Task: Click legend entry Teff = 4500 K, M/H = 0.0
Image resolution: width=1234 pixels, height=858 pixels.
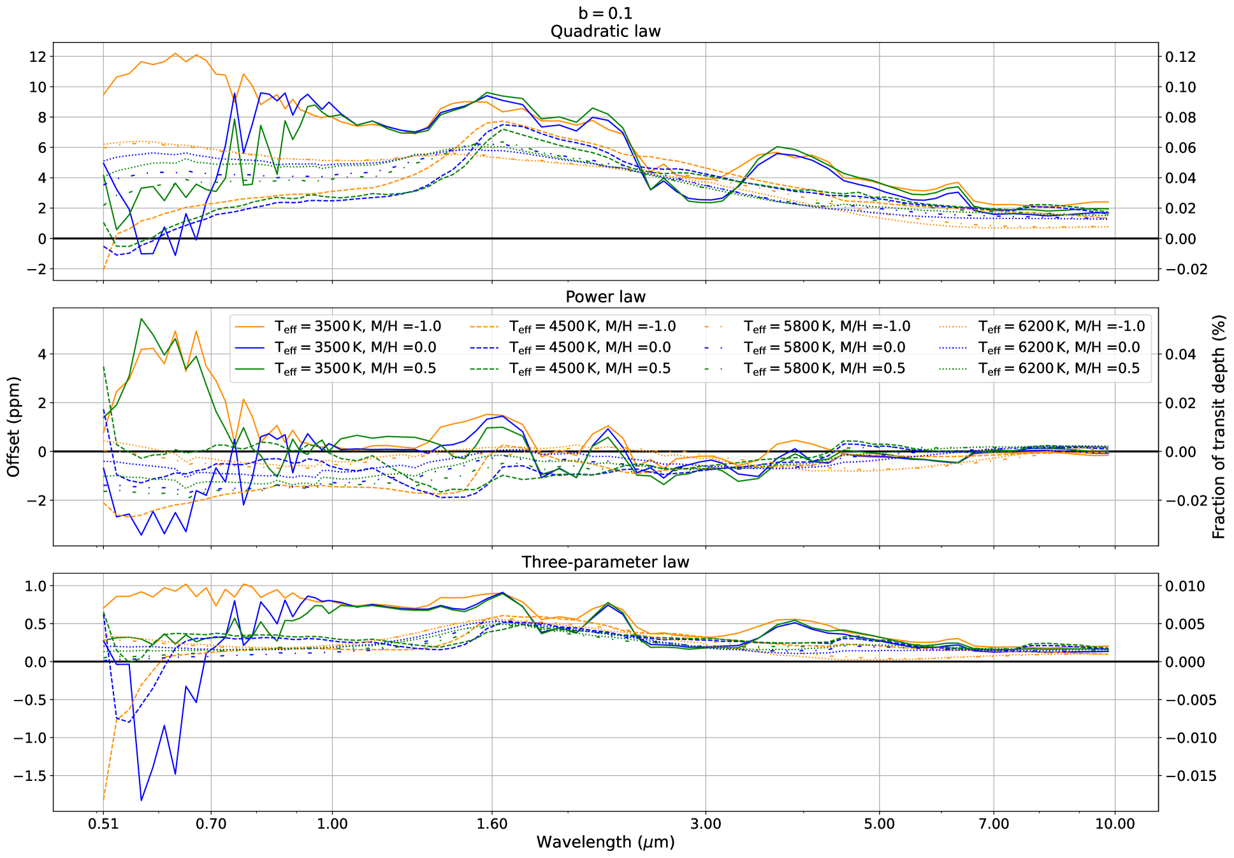Action: pos(590,347)
